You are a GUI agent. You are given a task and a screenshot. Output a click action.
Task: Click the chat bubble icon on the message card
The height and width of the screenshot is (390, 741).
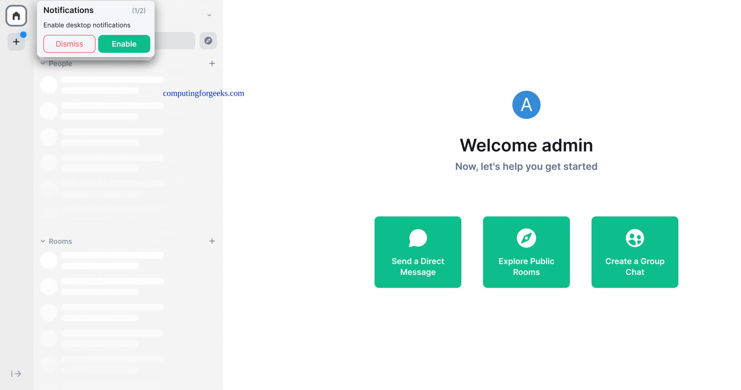point(418,238)
